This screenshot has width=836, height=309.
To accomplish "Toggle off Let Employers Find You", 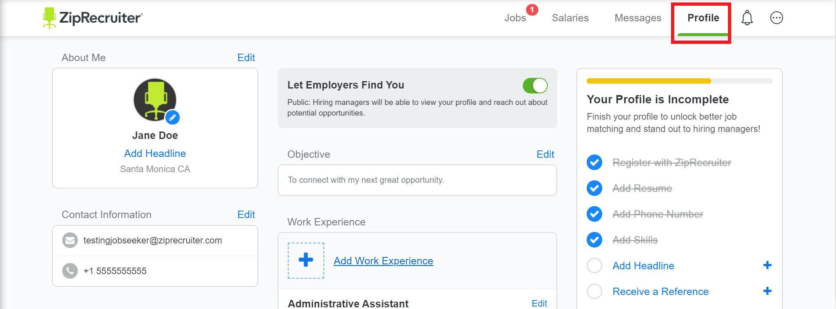I will point(535,86).
